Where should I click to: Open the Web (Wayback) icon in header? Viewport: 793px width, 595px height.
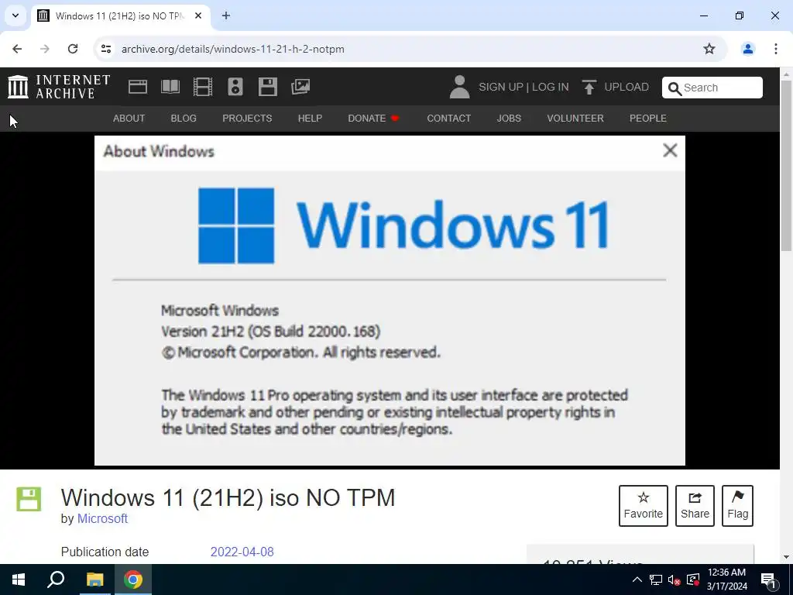pyautogui.click(x=138, y=87)
